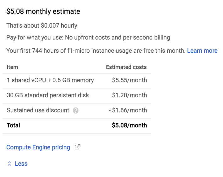Image resolution: width=223 pixels, height=177 pixels.
Task: Click the bold $5.08/month total value
Action: [129, 125]
